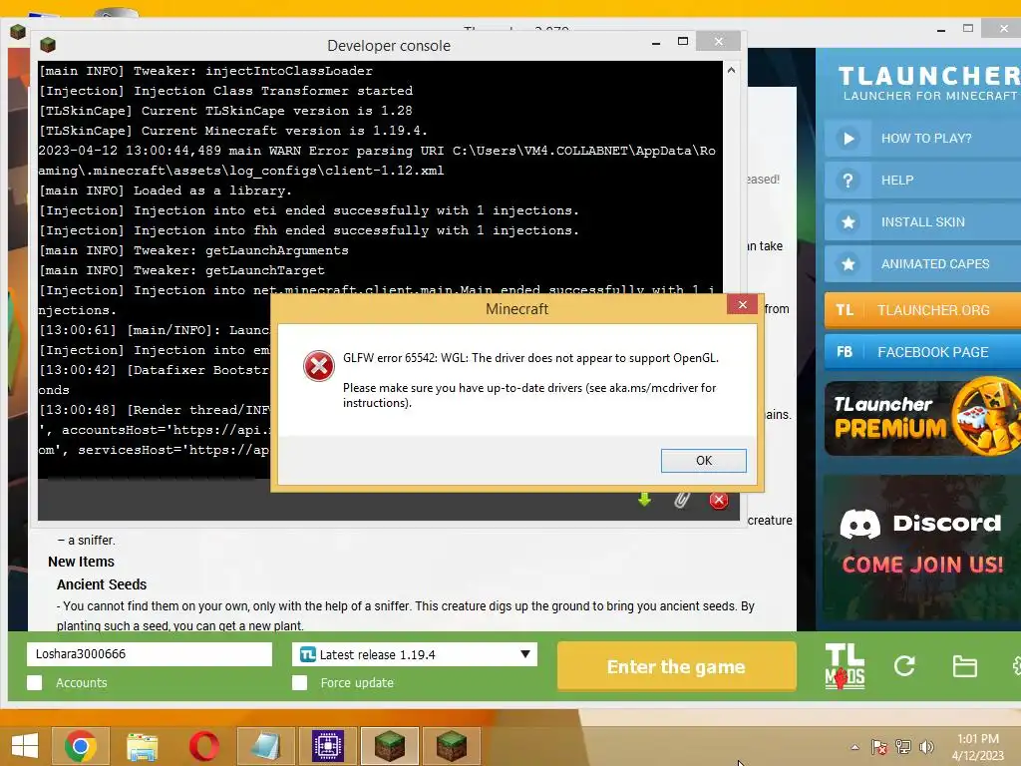This screenshot has height=766, width=1021.
Task: Click the play icon beside HOW TO PLAY?
Action: point(848,138)
